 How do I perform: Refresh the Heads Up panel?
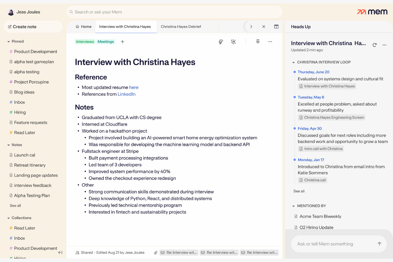374,45
